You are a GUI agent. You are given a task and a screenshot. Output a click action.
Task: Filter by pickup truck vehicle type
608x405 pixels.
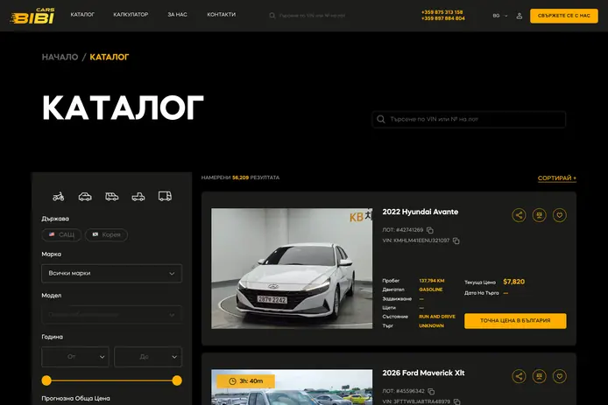pos(138,197)
